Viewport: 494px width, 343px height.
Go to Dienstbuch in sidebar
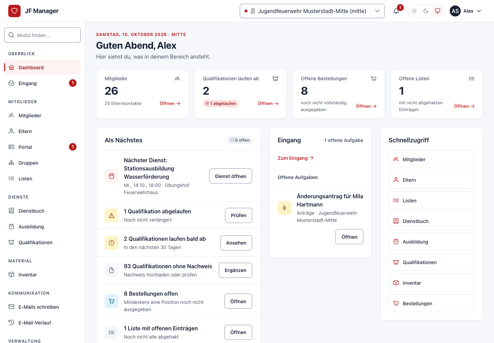tap(43, 211)
